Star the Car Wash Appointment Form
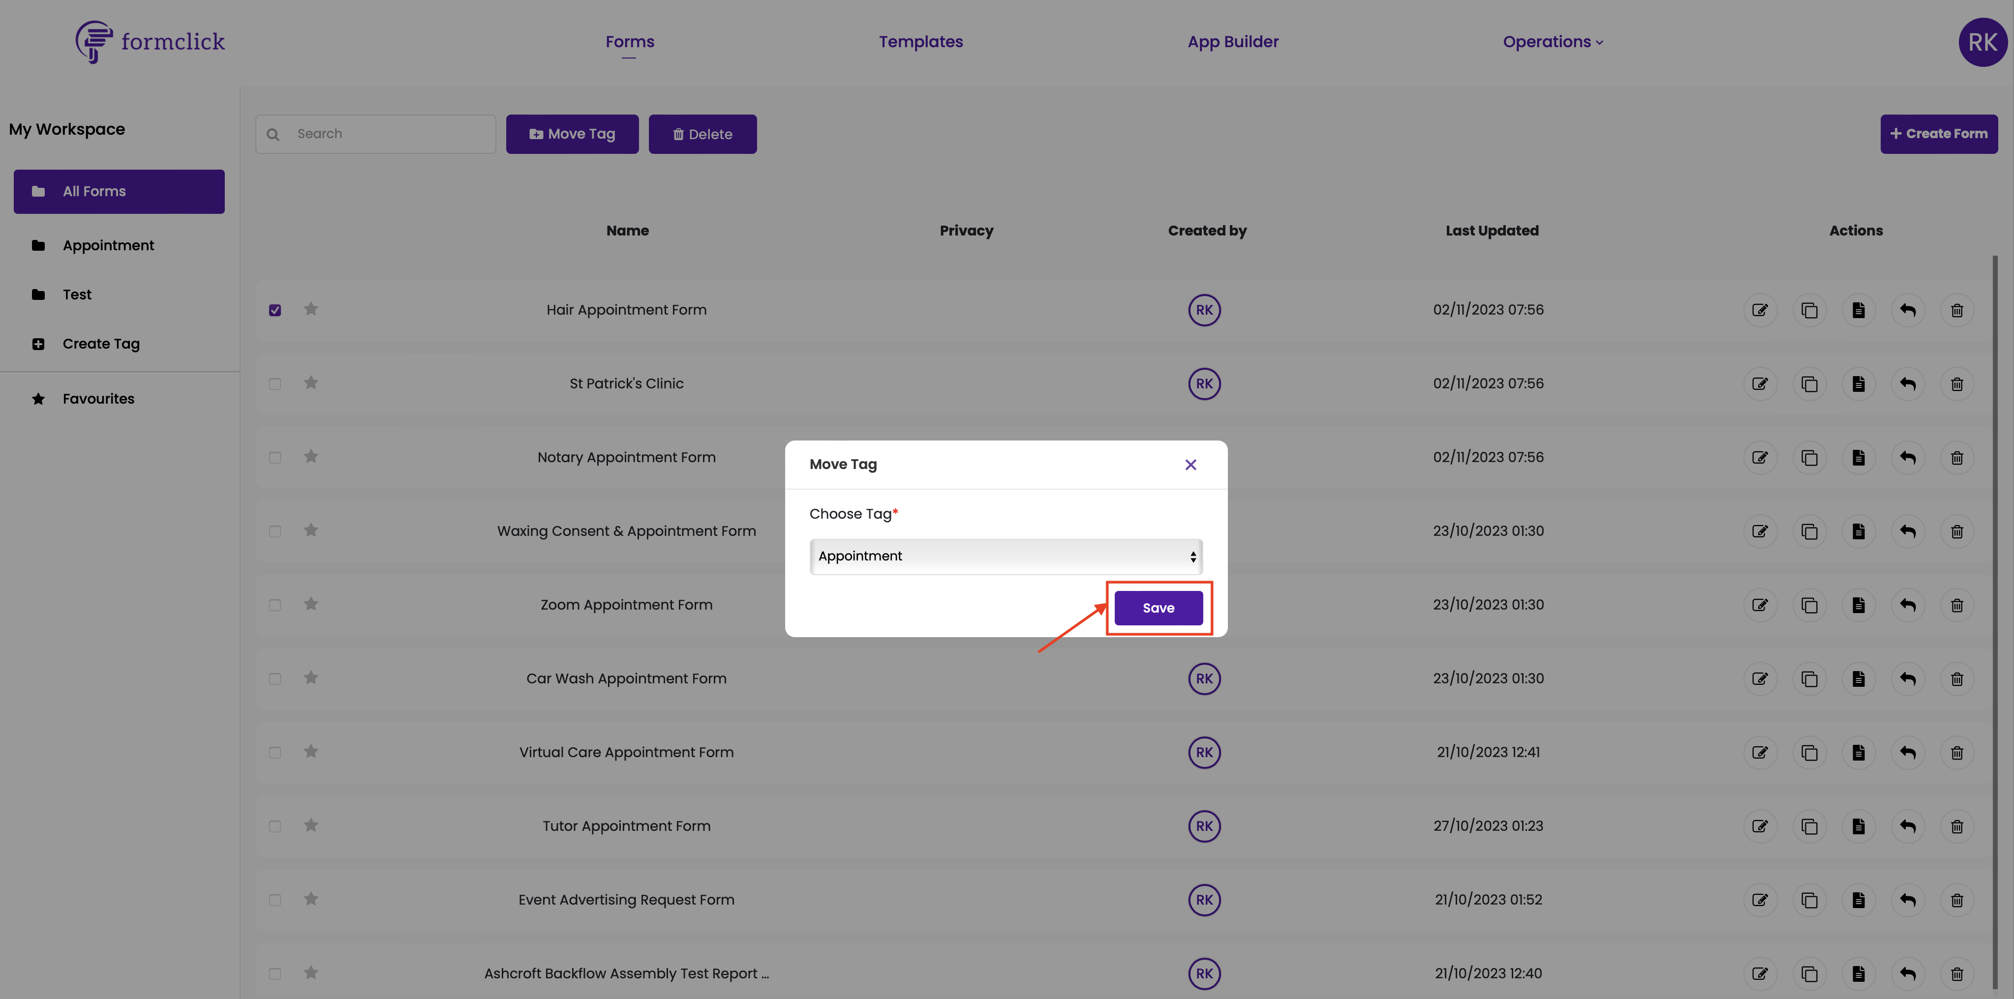The height and width of the screenshot is (999, 2014). 310,677
